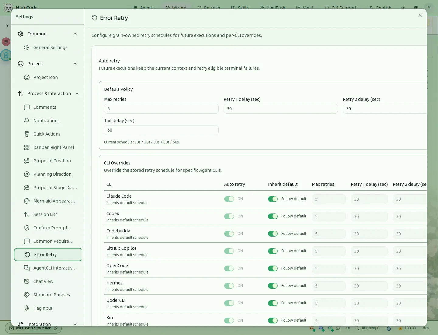Close the Settings dialog
The height and width of the screenshot is (335, 438).
(x=420, y=16)
